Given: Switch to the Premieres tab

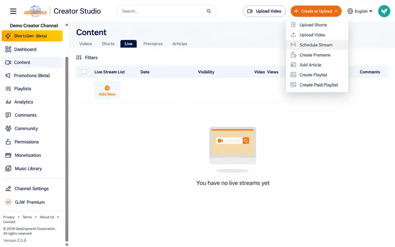Looking at the screenshot, I should (153, 44).
